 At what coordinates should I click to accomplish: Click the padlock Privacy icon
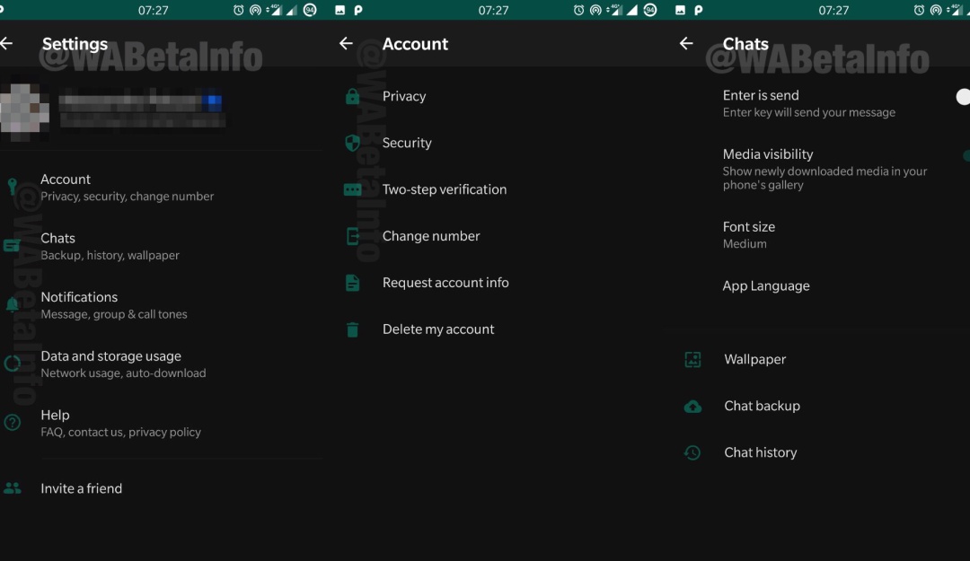tap(352, 96)
